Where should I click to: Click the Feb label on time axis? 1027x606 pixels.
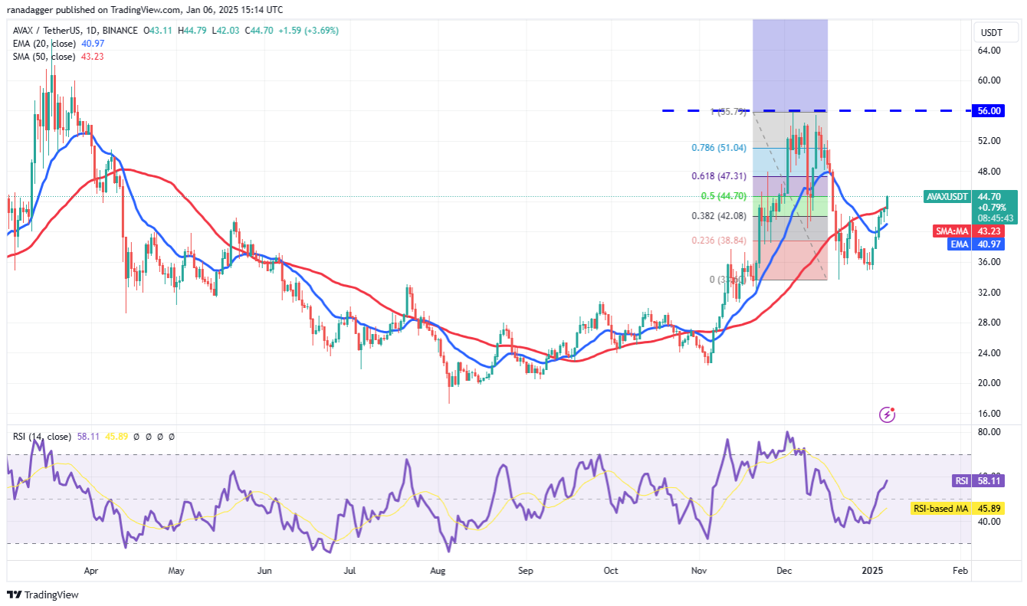click(960, 571)
